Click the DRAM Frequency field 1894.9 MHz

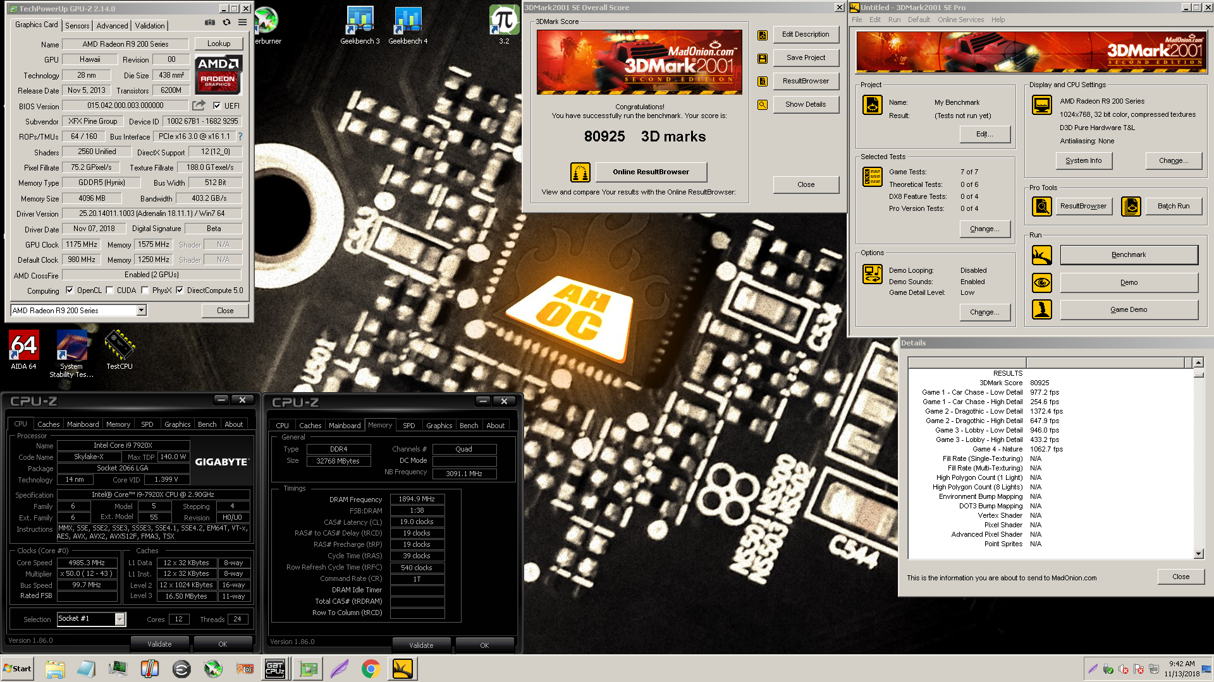pyautogui.click(x=417, y=499)
